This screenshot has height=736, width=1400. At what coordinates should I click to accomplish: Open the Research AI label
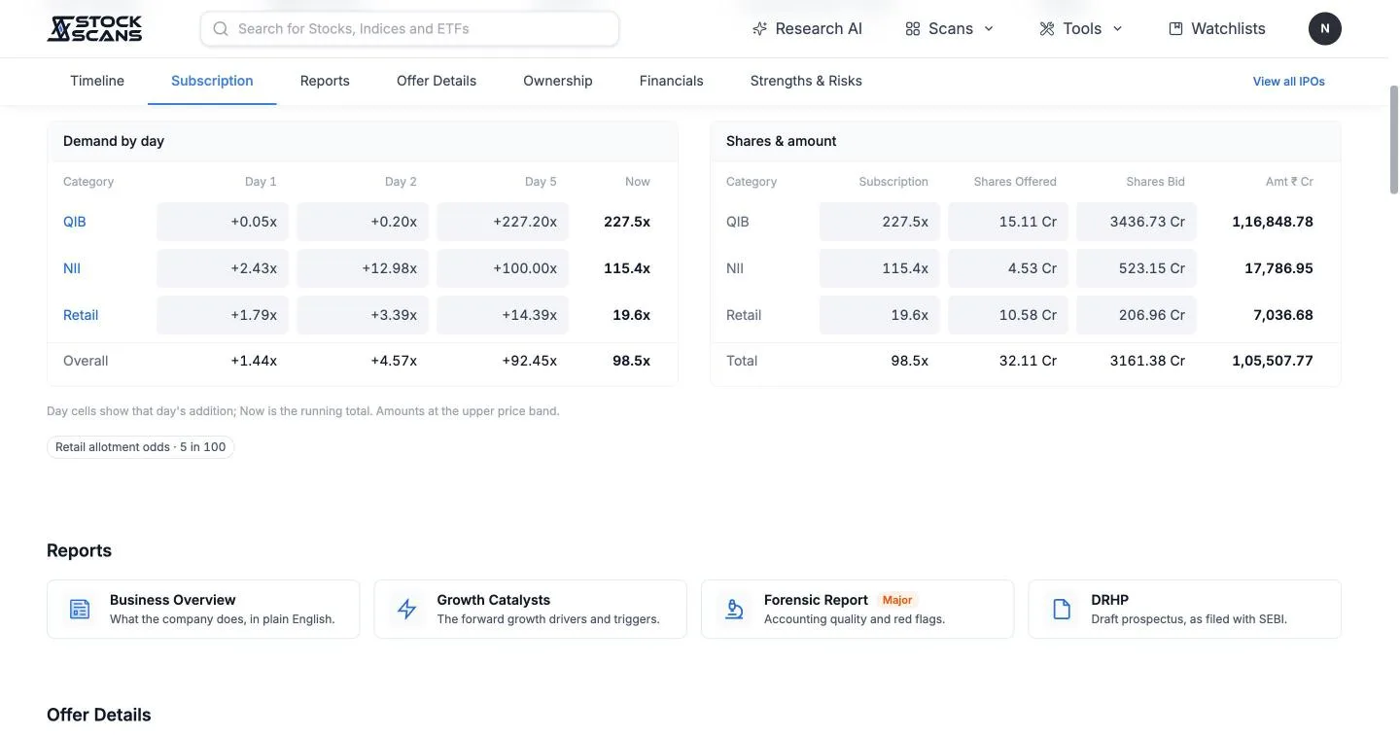pyautogui.click(x=819, y=29)
